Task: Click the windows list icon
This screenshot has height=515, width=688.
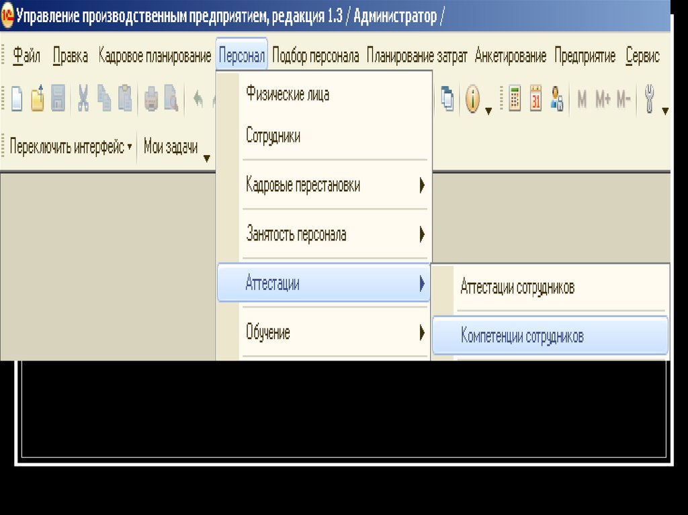Action: [447, 98]
